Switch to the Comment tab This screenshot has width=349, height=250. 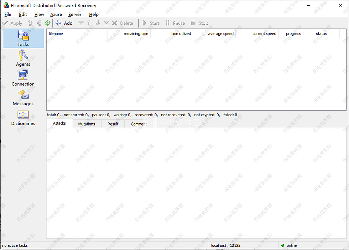tap(139, 124)
